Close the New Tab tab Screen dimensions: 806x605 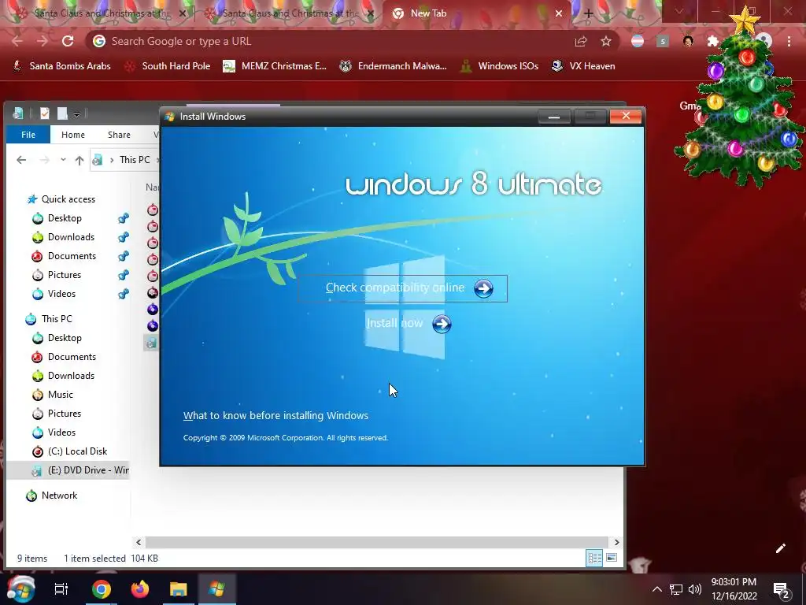click(559, 14)
